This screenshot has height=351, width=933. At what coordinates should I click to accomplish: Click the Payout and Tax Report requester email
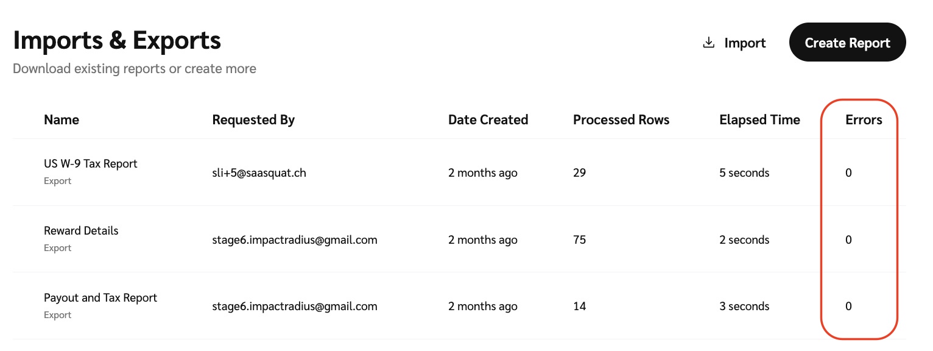294,307
